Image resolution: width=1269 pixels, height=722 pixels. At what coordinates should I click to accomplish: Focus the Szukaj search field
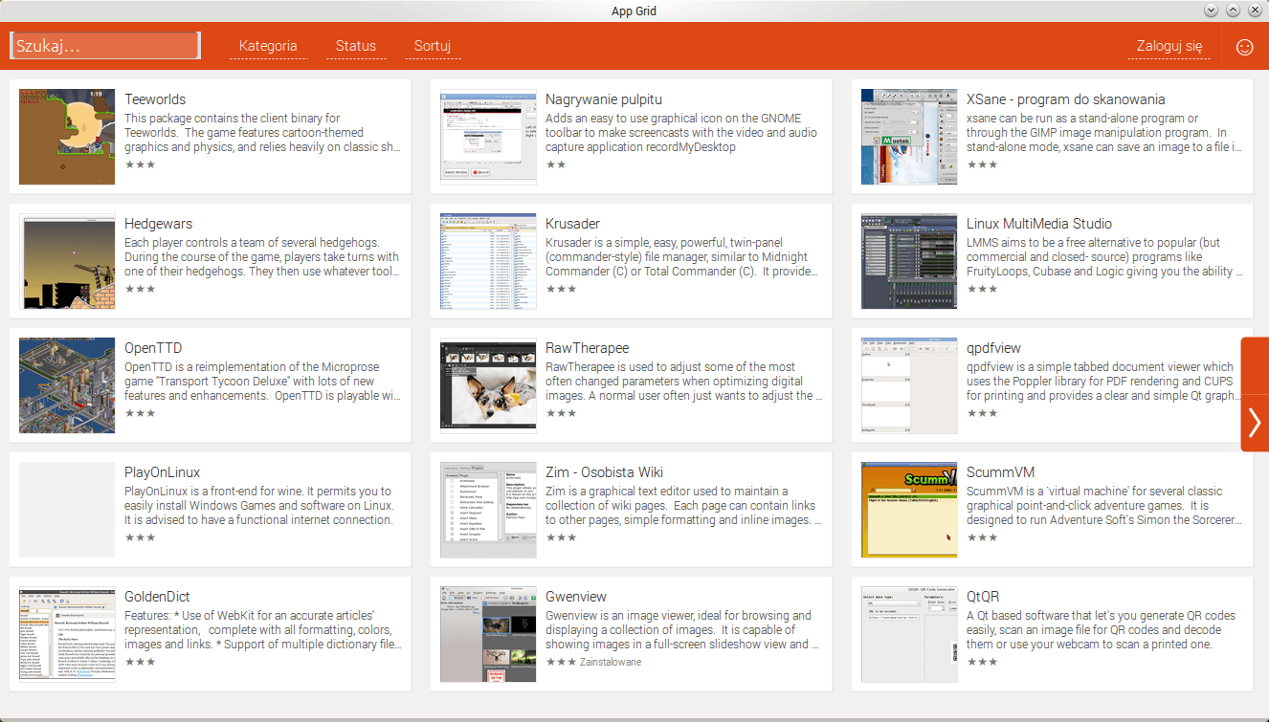pos(104,46)
